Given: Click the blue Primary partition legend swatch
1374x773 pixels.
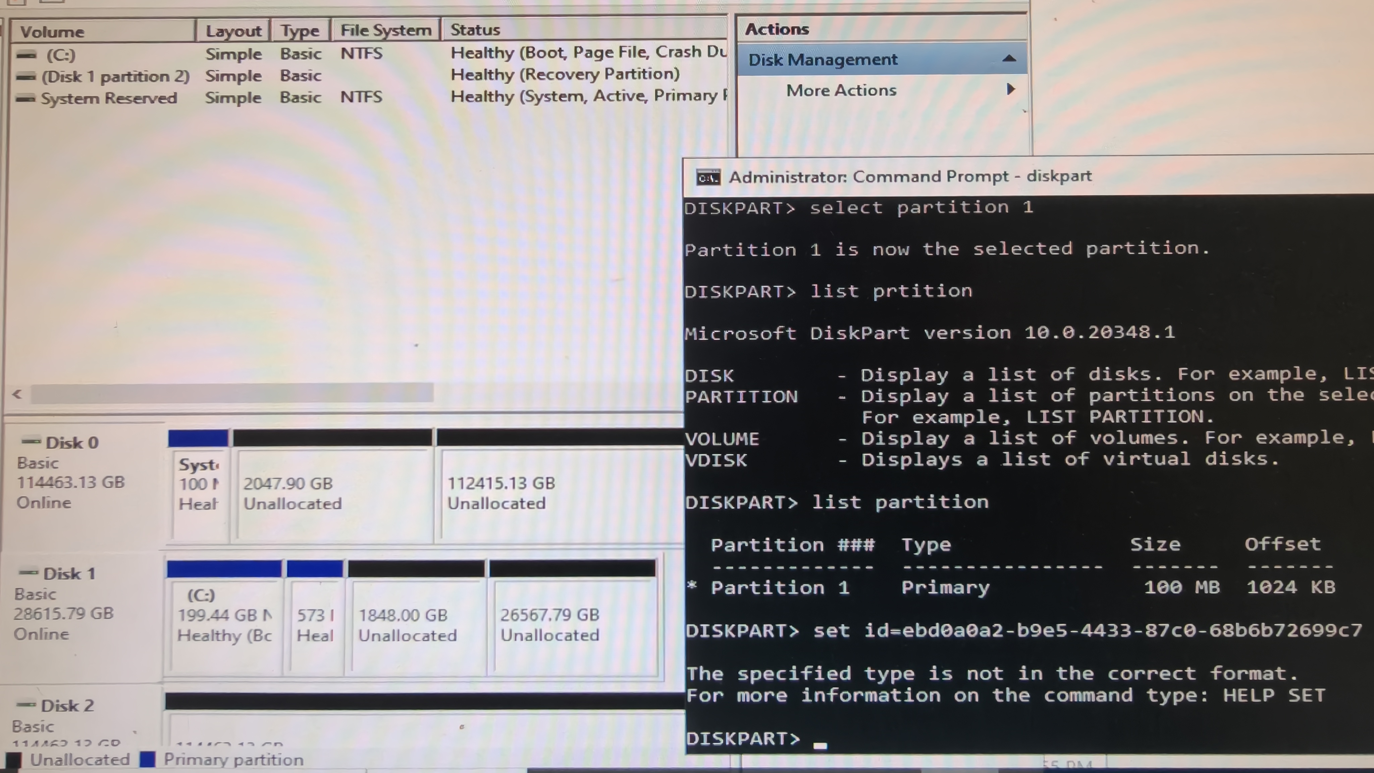Looking at the screenshot, I should coord(147,759).
